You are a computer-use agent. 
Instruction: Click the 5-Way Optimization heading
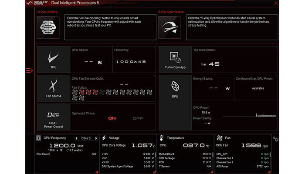click(171, 12)
